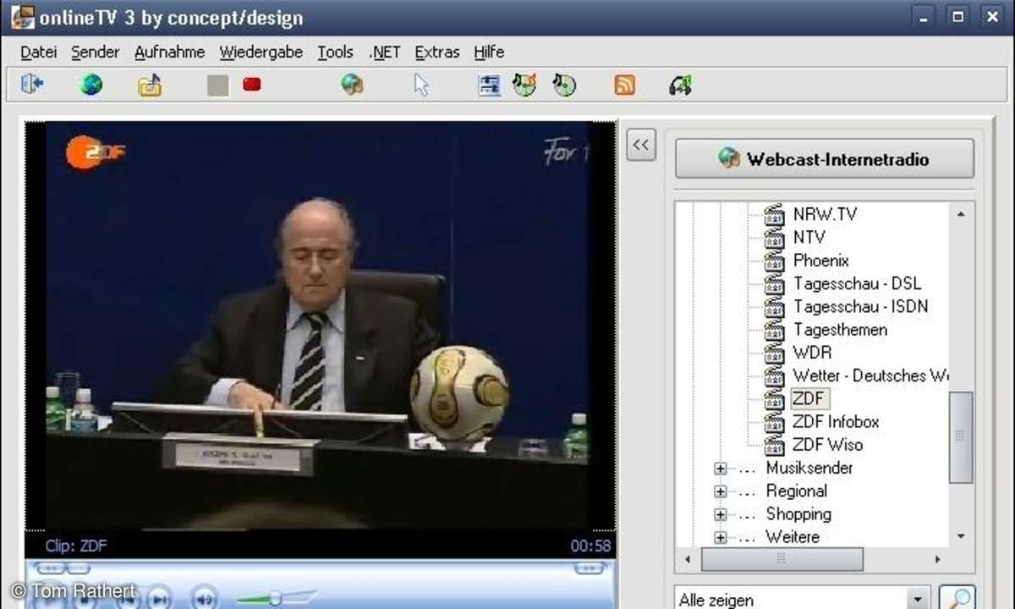Select the Tagesschau - ISDN channel
The height and width of the screenshot is (609, 1015).
pyautogui.click(x=860, y=306)
